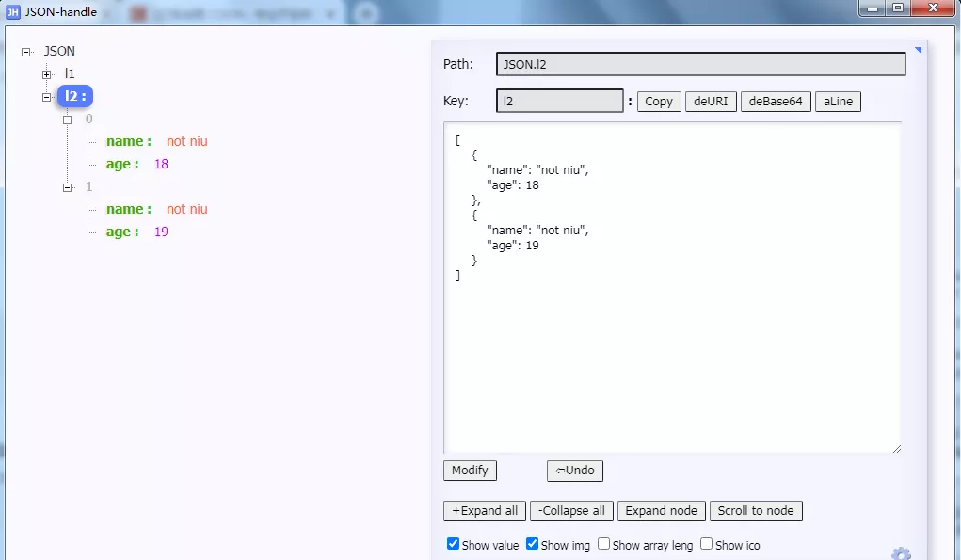This screenshot has height=560, width=961.
Task: Copy the key value with the Copy button
Action: 658,101
